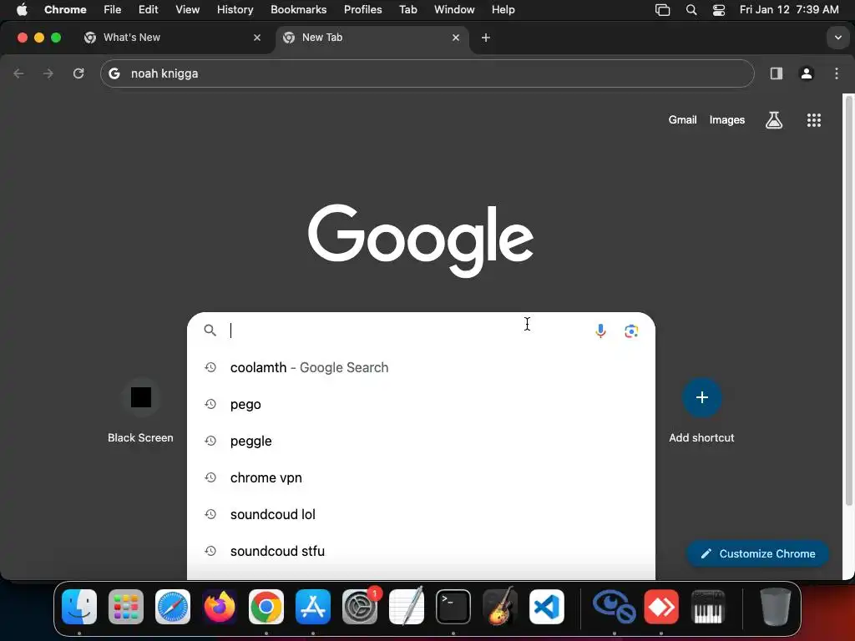Viewport: 855px width, 641px height.
Task: Click the date and time in the menu bar
Action: (x=789, y=9)
